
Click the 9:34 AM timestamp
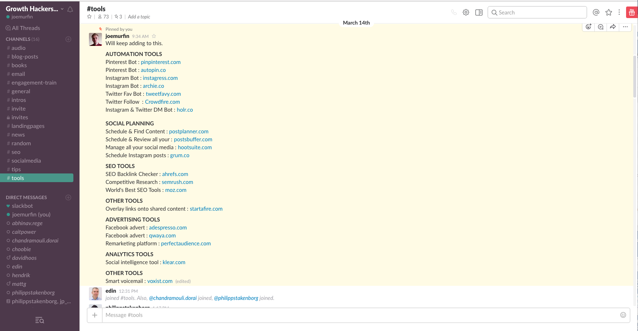tap(140, 36)
